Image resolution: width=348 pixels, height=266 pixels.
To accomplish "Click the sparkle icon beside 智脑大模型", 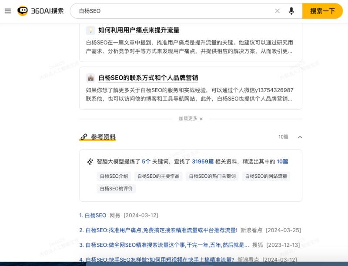I will pyautogui.click(x=90, y=162).
